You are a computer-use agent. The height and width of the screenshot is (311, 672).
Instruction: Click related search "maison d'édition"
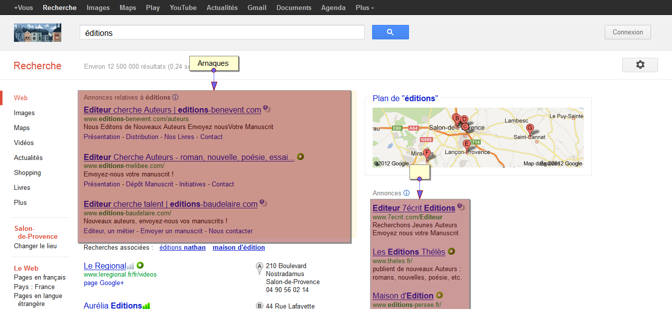pyautogui.click(x=239, y=248)
